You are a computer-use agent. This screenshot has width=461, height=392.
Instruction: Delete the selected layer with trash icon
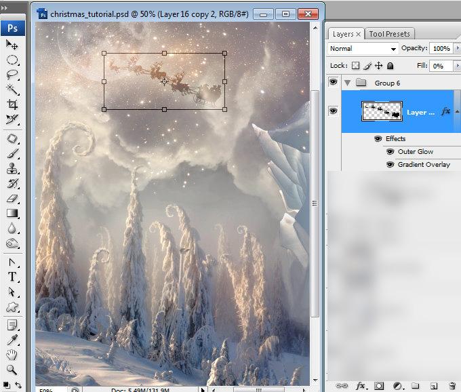pyautogui.click(x=452, y=385)
